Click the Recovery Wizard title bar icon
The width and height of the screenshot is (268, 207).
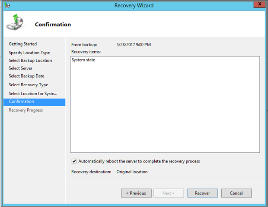coord(7,5)
